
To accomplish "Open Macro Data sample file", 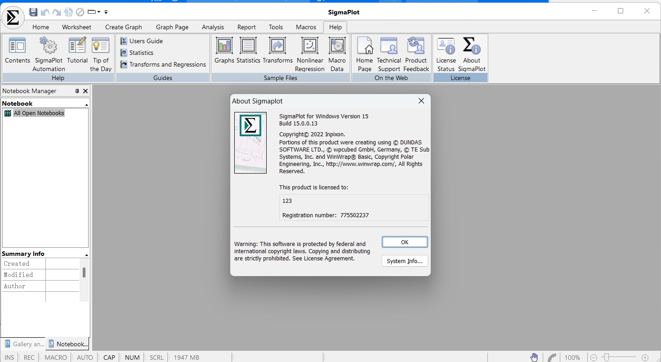I will coord(337,54).
